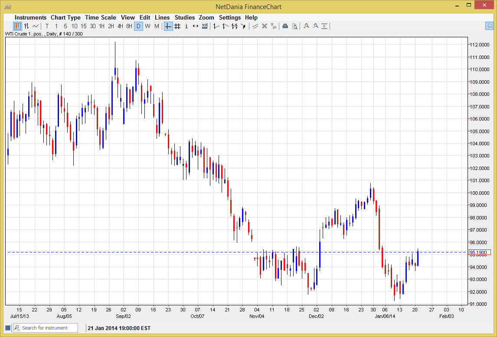Screen dimensions: 497x337
Task: Open the Studies menu
Action: 184,17
